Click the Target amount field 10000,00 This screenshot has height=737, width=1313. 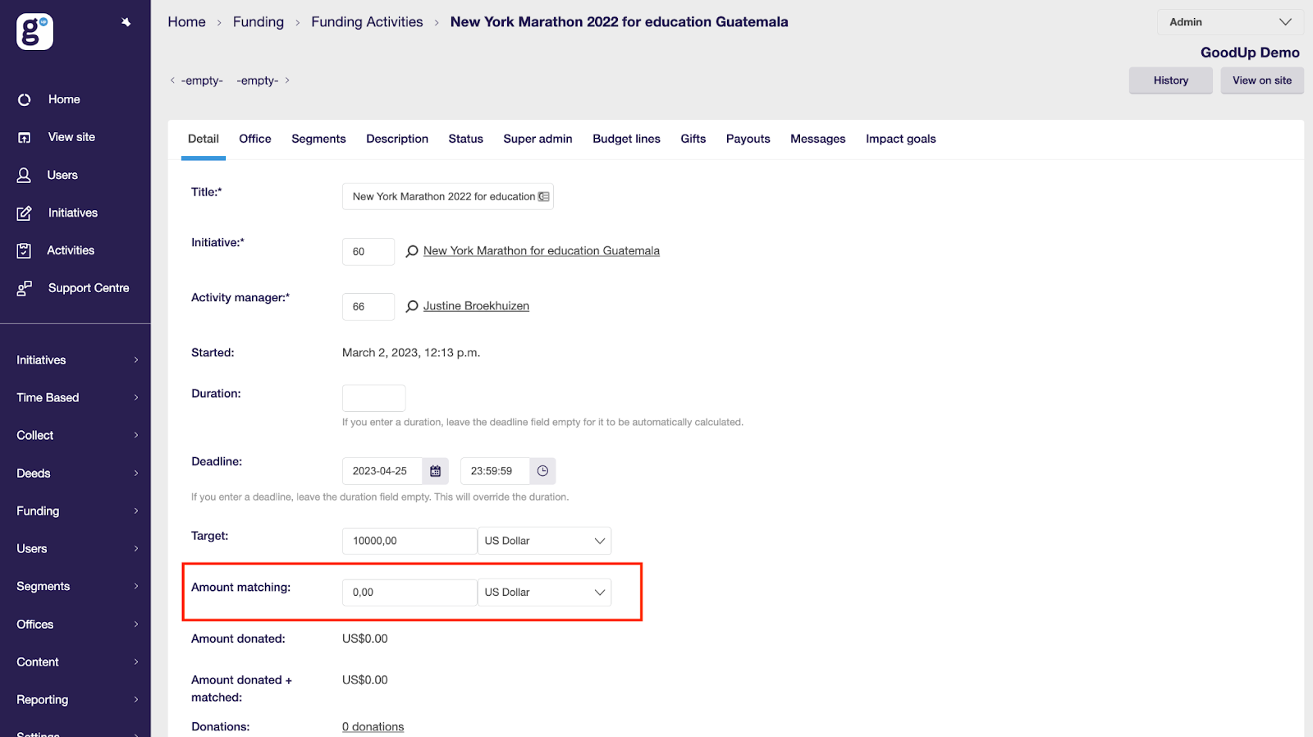[409, 541]
